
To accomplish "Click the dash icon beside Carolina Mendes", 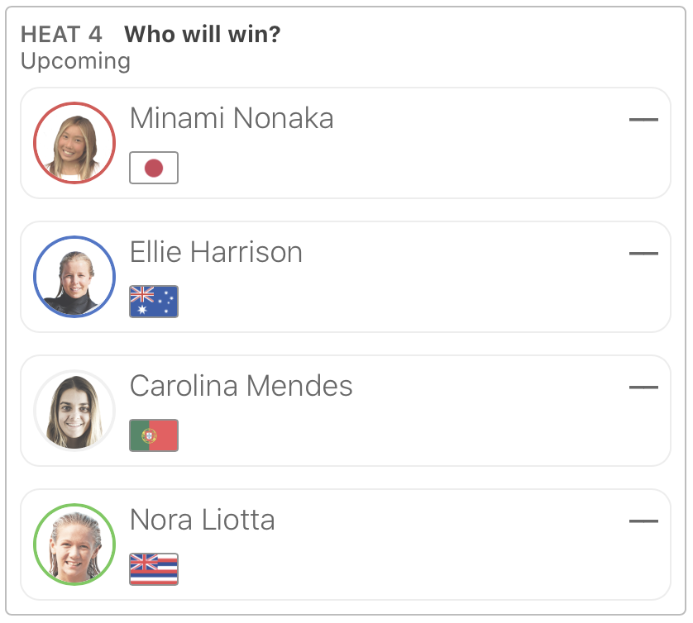I will click(x=643, y=388).
